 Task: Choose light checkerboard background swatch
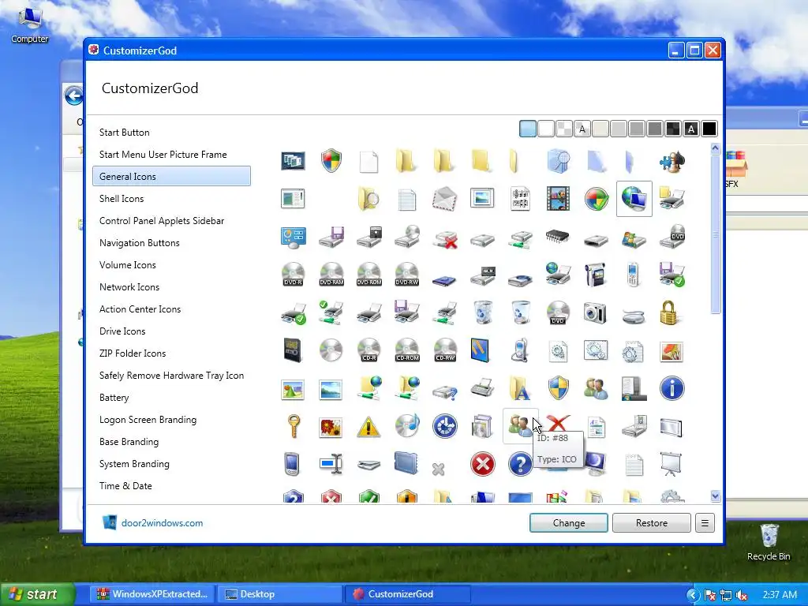[563, 129]
